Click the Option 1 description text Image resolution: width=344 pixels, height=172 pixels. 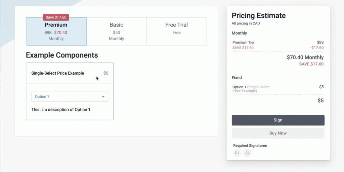pyautogui.click(x=61, y=109)
